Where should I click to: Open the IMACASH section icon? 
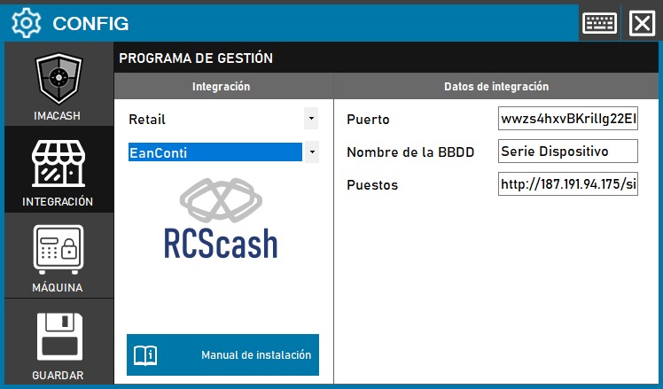(x=58, y=81)
